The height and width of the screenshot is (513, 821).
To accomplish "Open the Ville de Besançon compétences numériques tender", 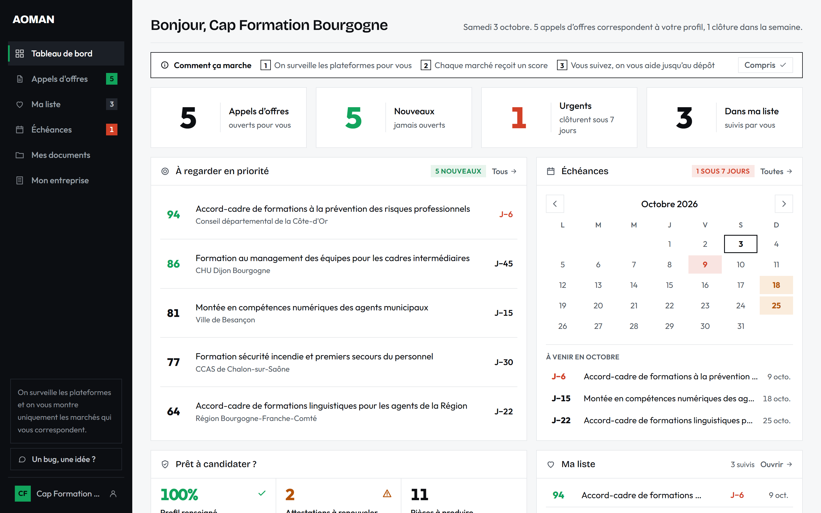I will coord(339,313).
